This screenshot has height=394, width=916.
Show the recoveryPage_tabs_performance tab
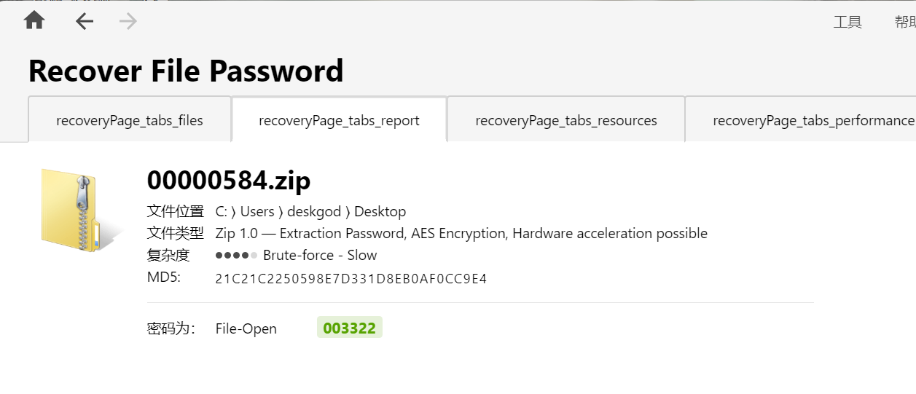[801, 119]
